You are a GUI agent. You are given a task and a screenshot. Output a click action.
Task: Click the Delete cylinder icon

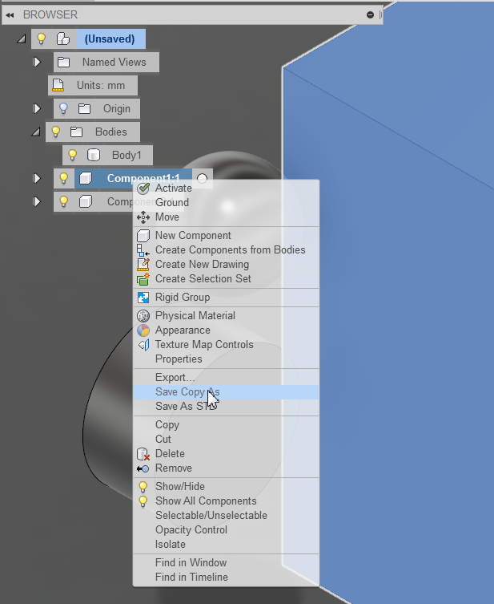click(x=143, y=454)
